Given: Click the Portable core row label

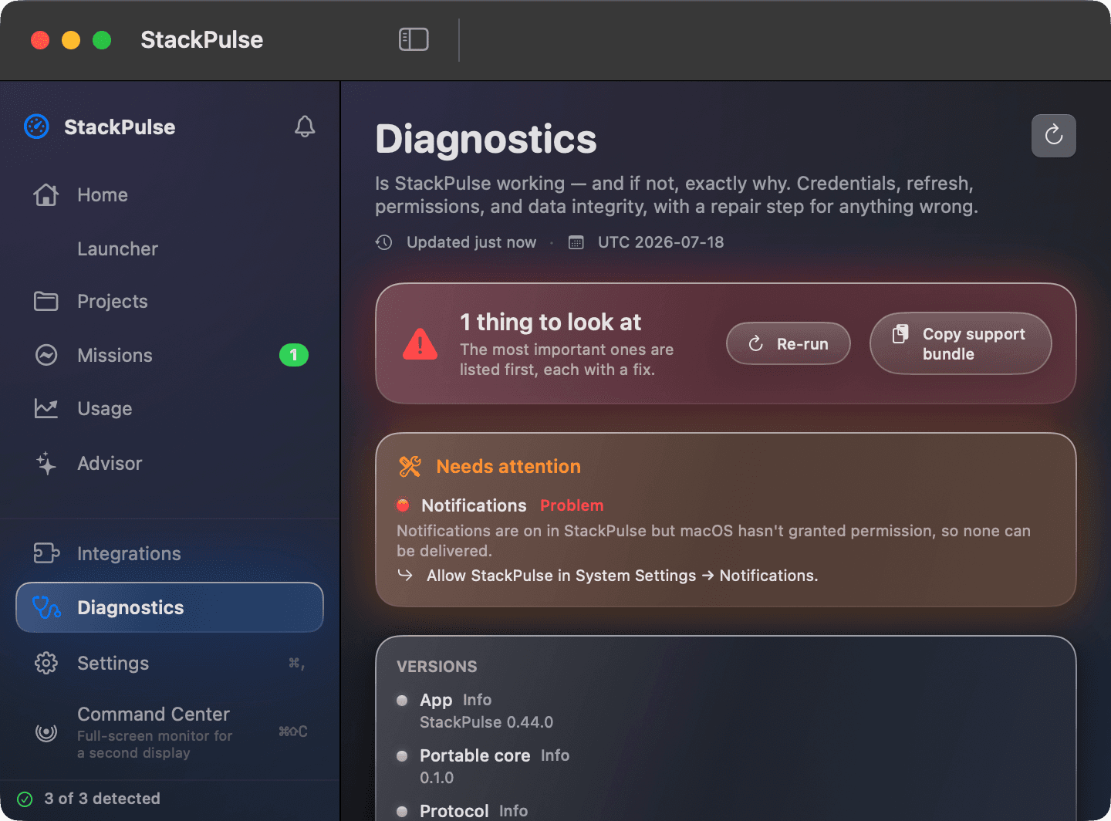Looking at the screenshot, I should click(474, 755).
